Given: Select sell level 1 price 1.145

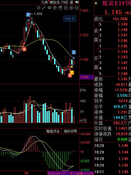Looking at the screenshot, I should [x=123, y=46].
